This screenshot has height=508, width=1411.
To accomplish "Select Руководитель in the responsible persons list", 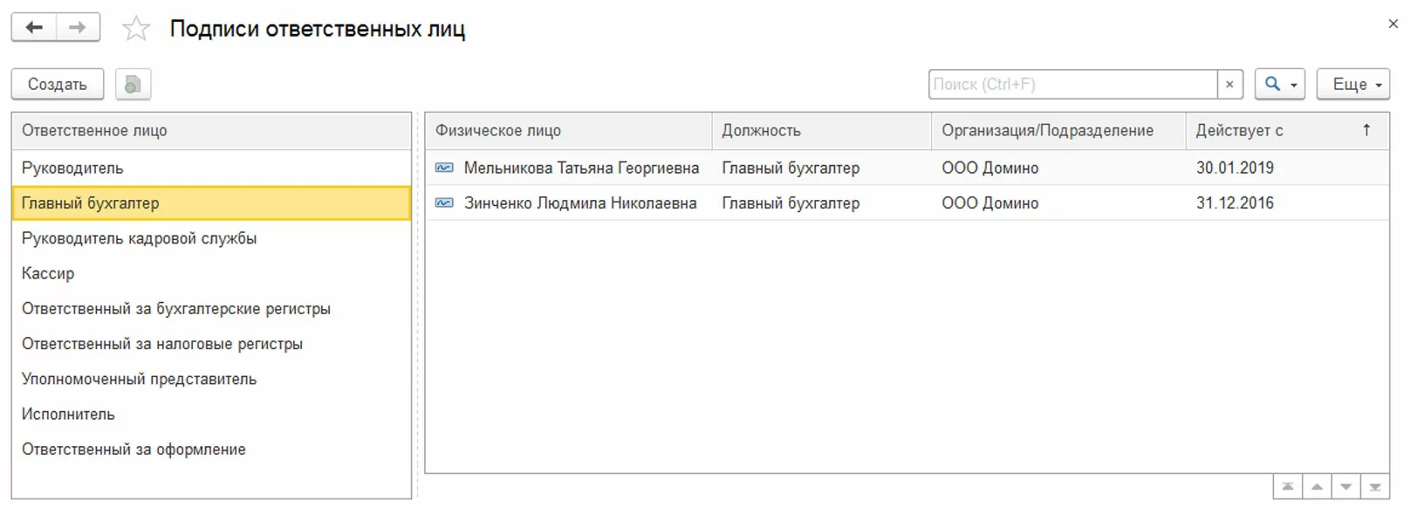I will tap(72, 168).
